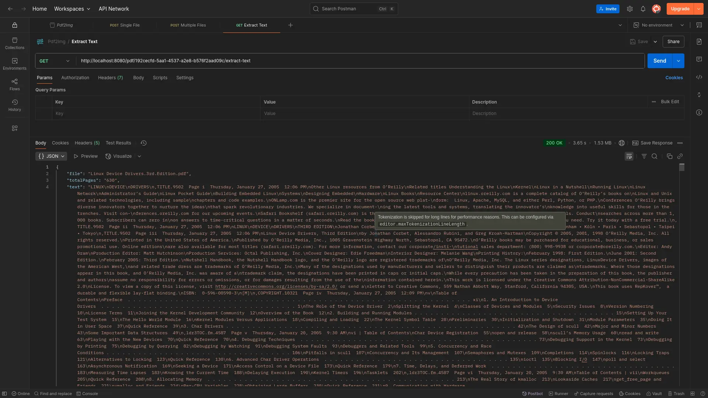708x398 pixels.
Task: Click Save Response
Action: [652, 143]
